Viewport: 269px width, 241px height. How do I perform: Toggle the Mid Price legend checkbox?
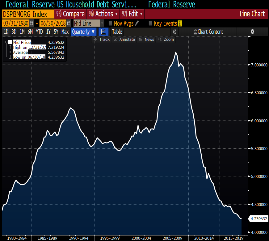pos(10,42)
